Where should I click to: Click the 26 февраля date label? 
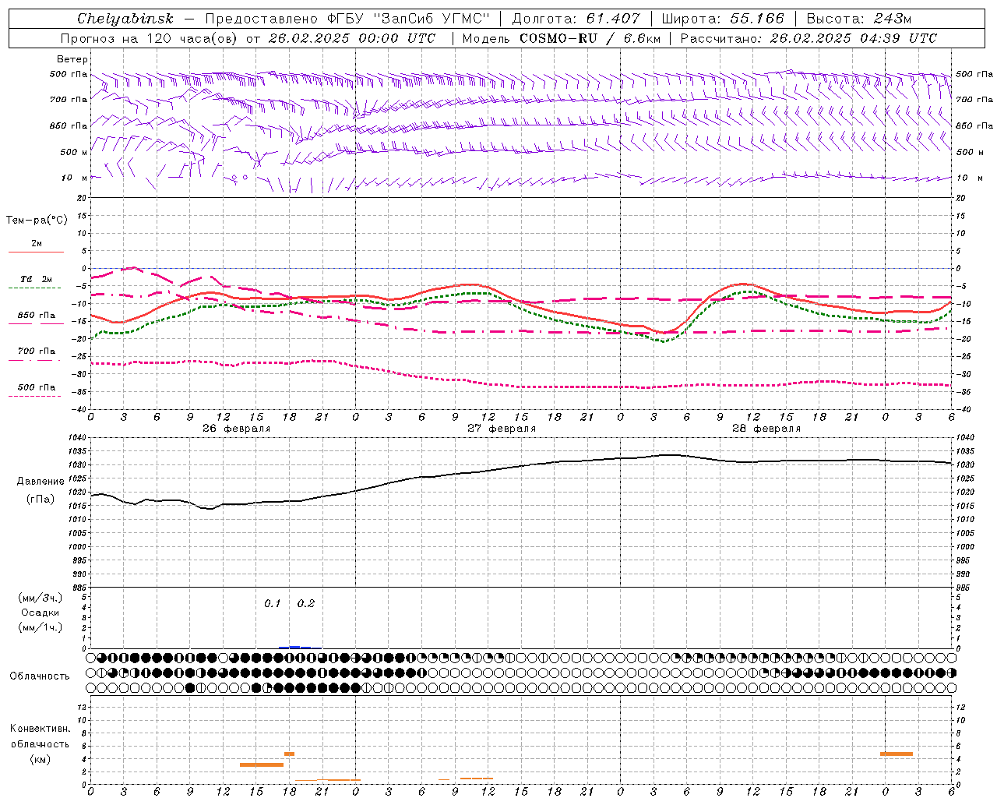click(x=236, y=429)
